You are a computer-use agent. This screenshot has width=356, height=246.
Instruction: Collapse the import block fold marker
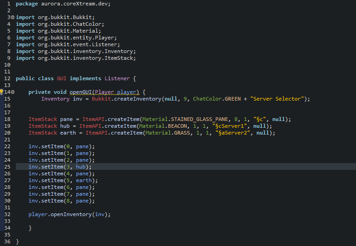coord(13,17)
